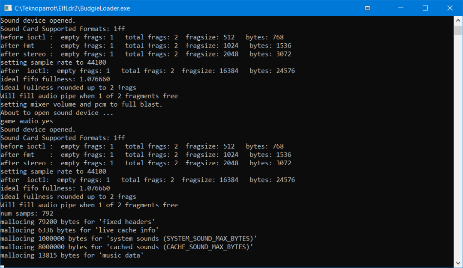463x268 pixels.
Task: Click the 'num samps: 792' line
Action: (x=27, y=213)
